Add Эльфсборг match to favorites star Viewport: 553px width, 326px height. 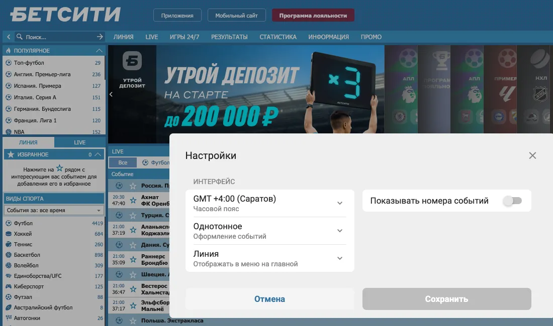(x=133, y=305)
